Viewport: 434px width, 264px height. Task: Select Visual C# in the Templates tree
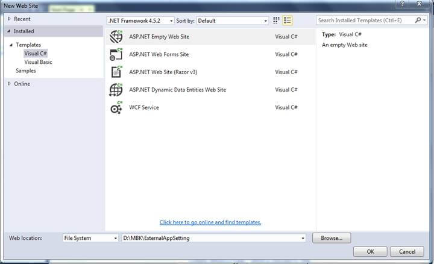point(36,54)
